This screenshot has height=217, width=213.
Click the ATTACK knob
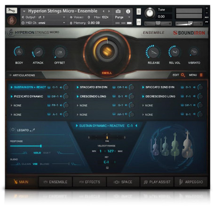pos(38,52)
